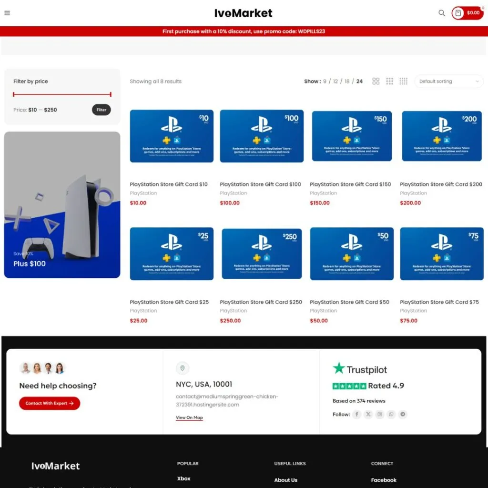
Task: Show 9 products per page
Action: (325, 81)
